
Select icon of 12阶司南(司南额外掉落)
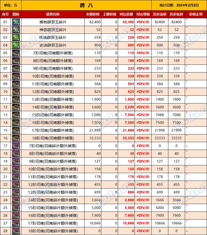coord(16,92)
